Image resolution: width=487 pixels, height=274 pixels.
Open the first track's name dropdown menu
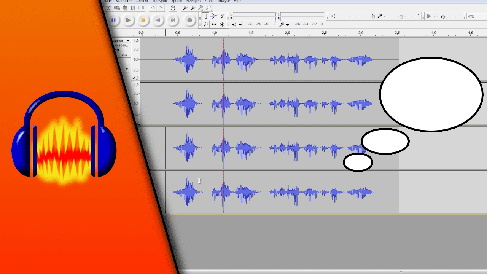(x=122, y=40)
